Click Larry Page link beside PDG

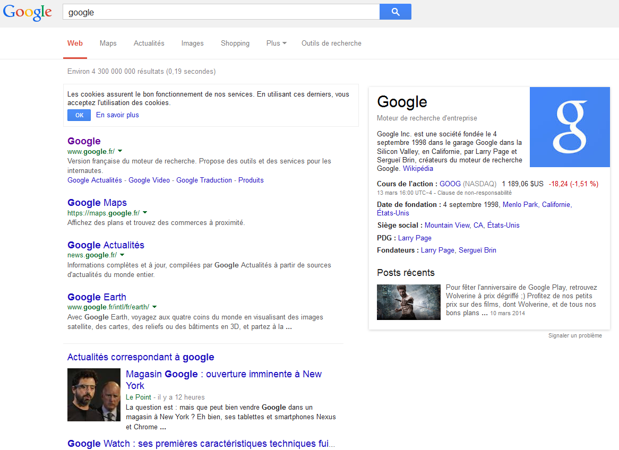[415, 238]
